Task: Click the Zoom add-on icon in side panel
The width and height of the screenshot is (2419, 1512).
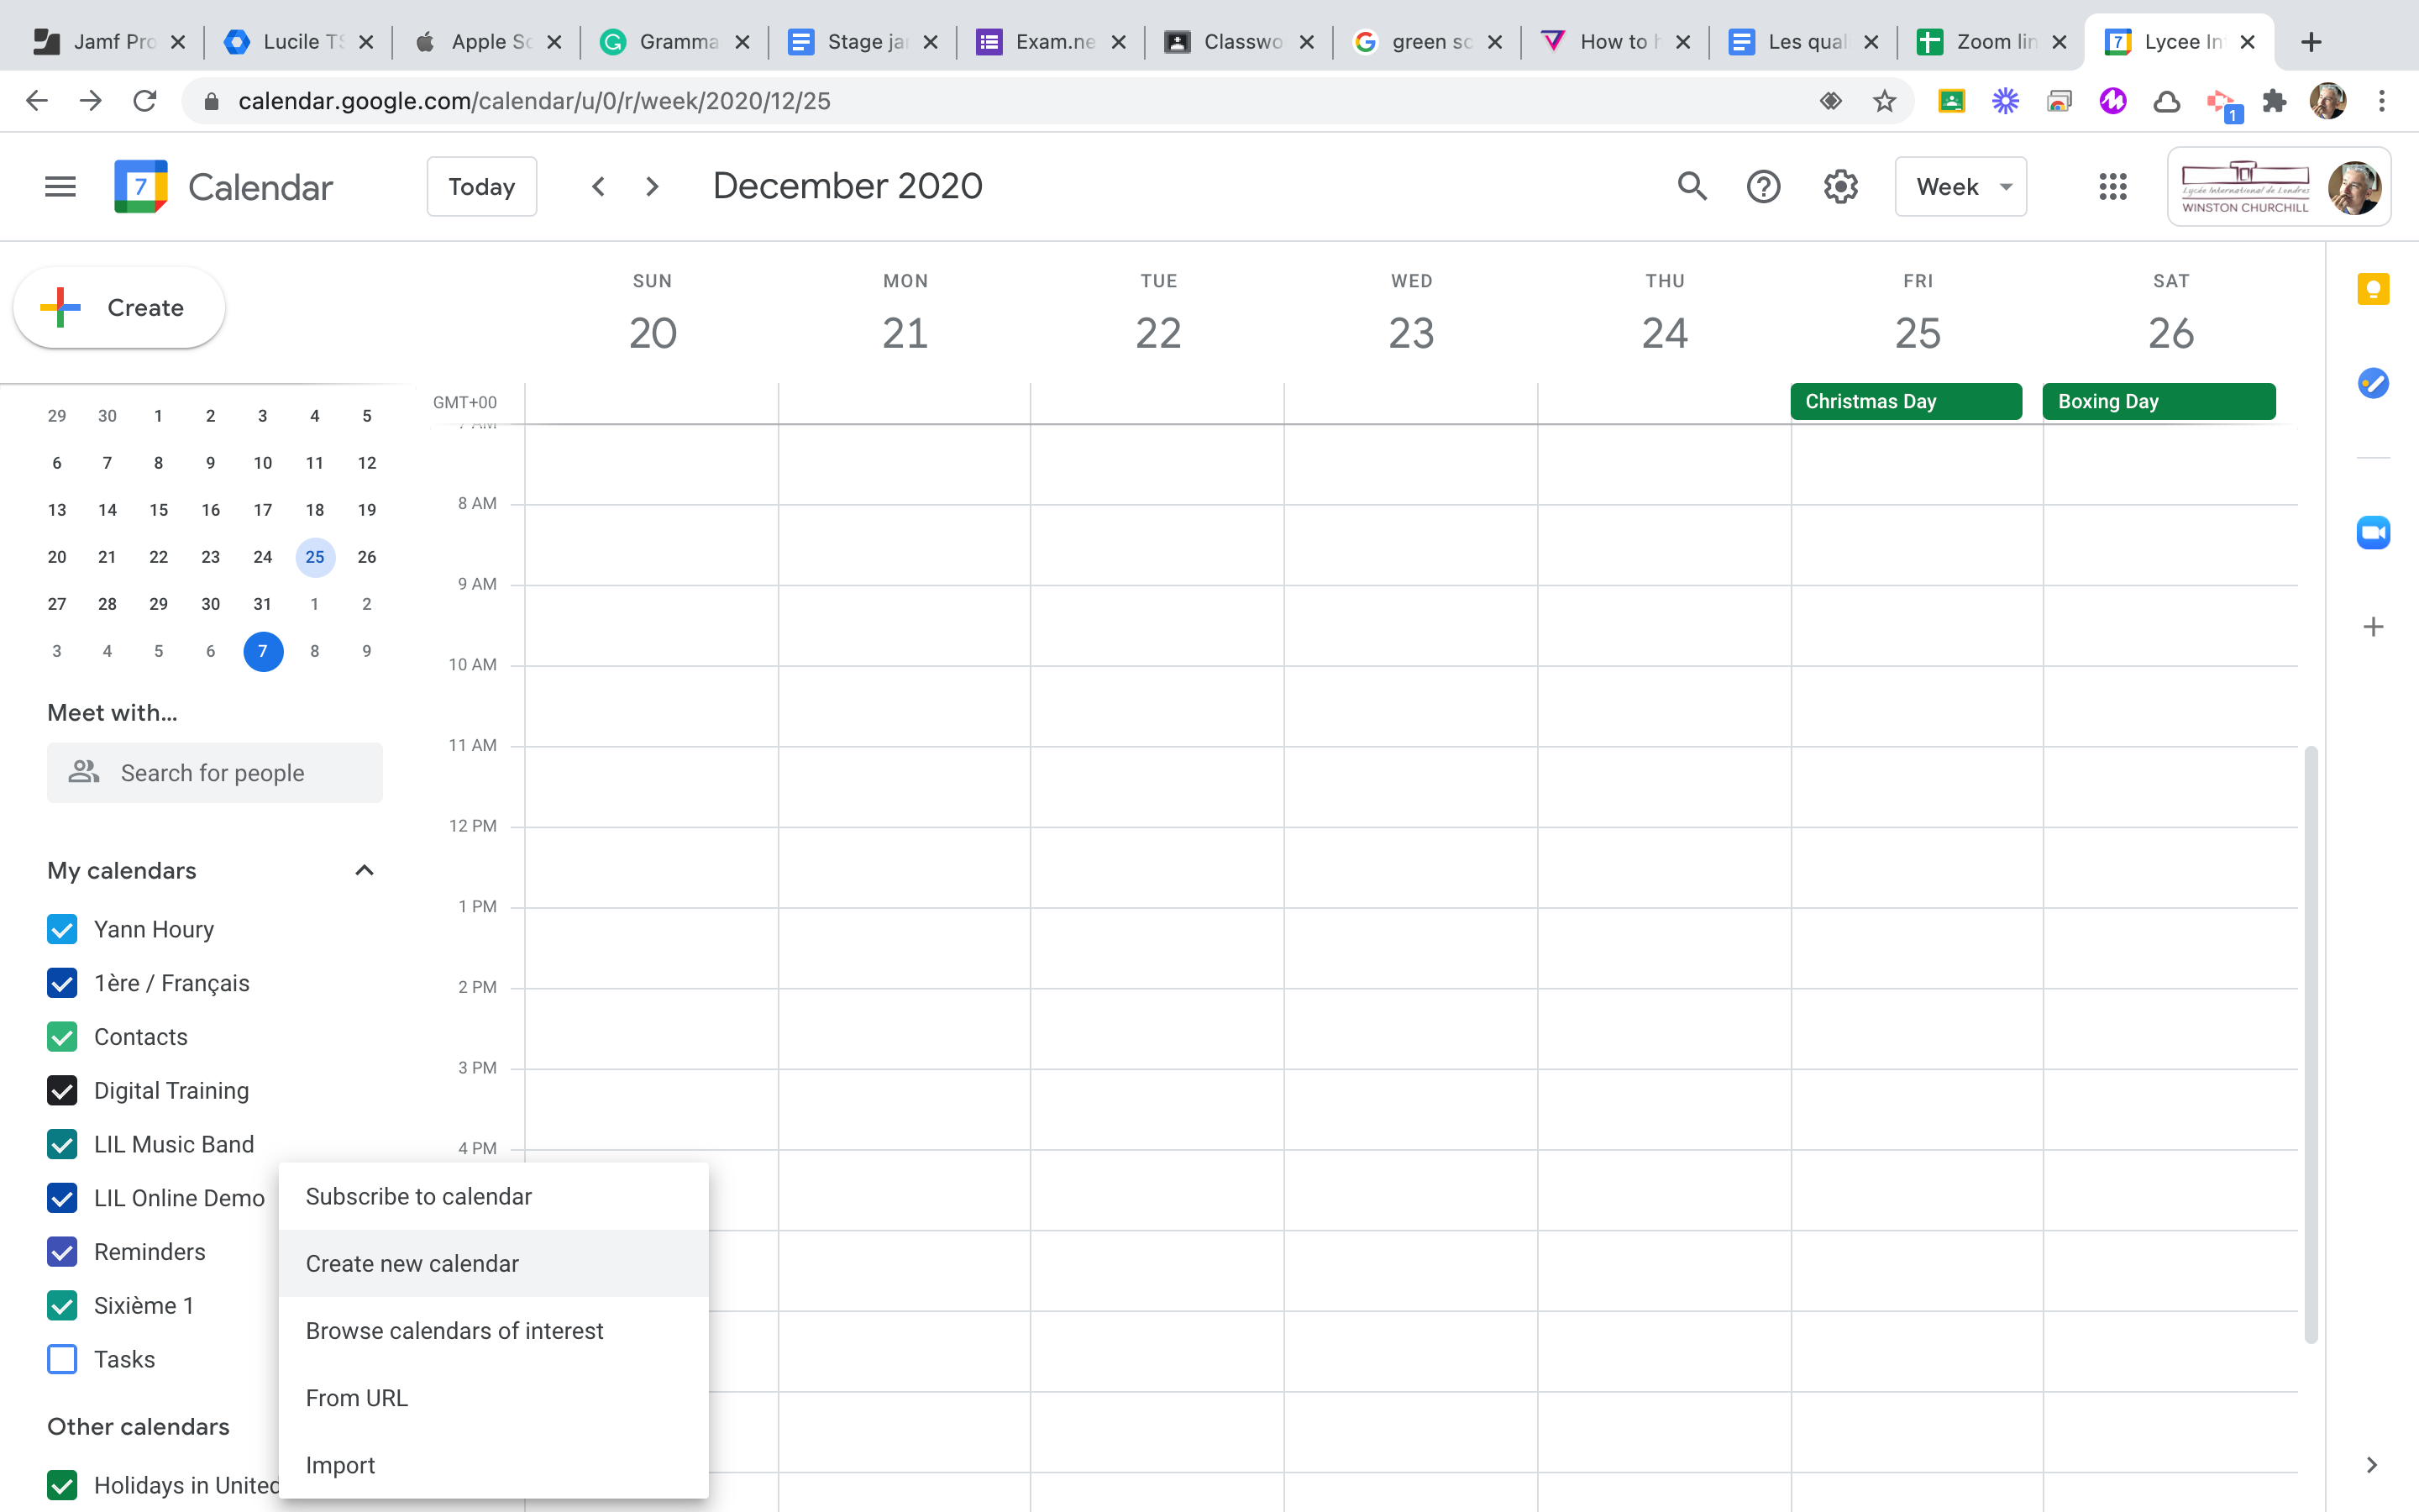Action: point(2373,533)
